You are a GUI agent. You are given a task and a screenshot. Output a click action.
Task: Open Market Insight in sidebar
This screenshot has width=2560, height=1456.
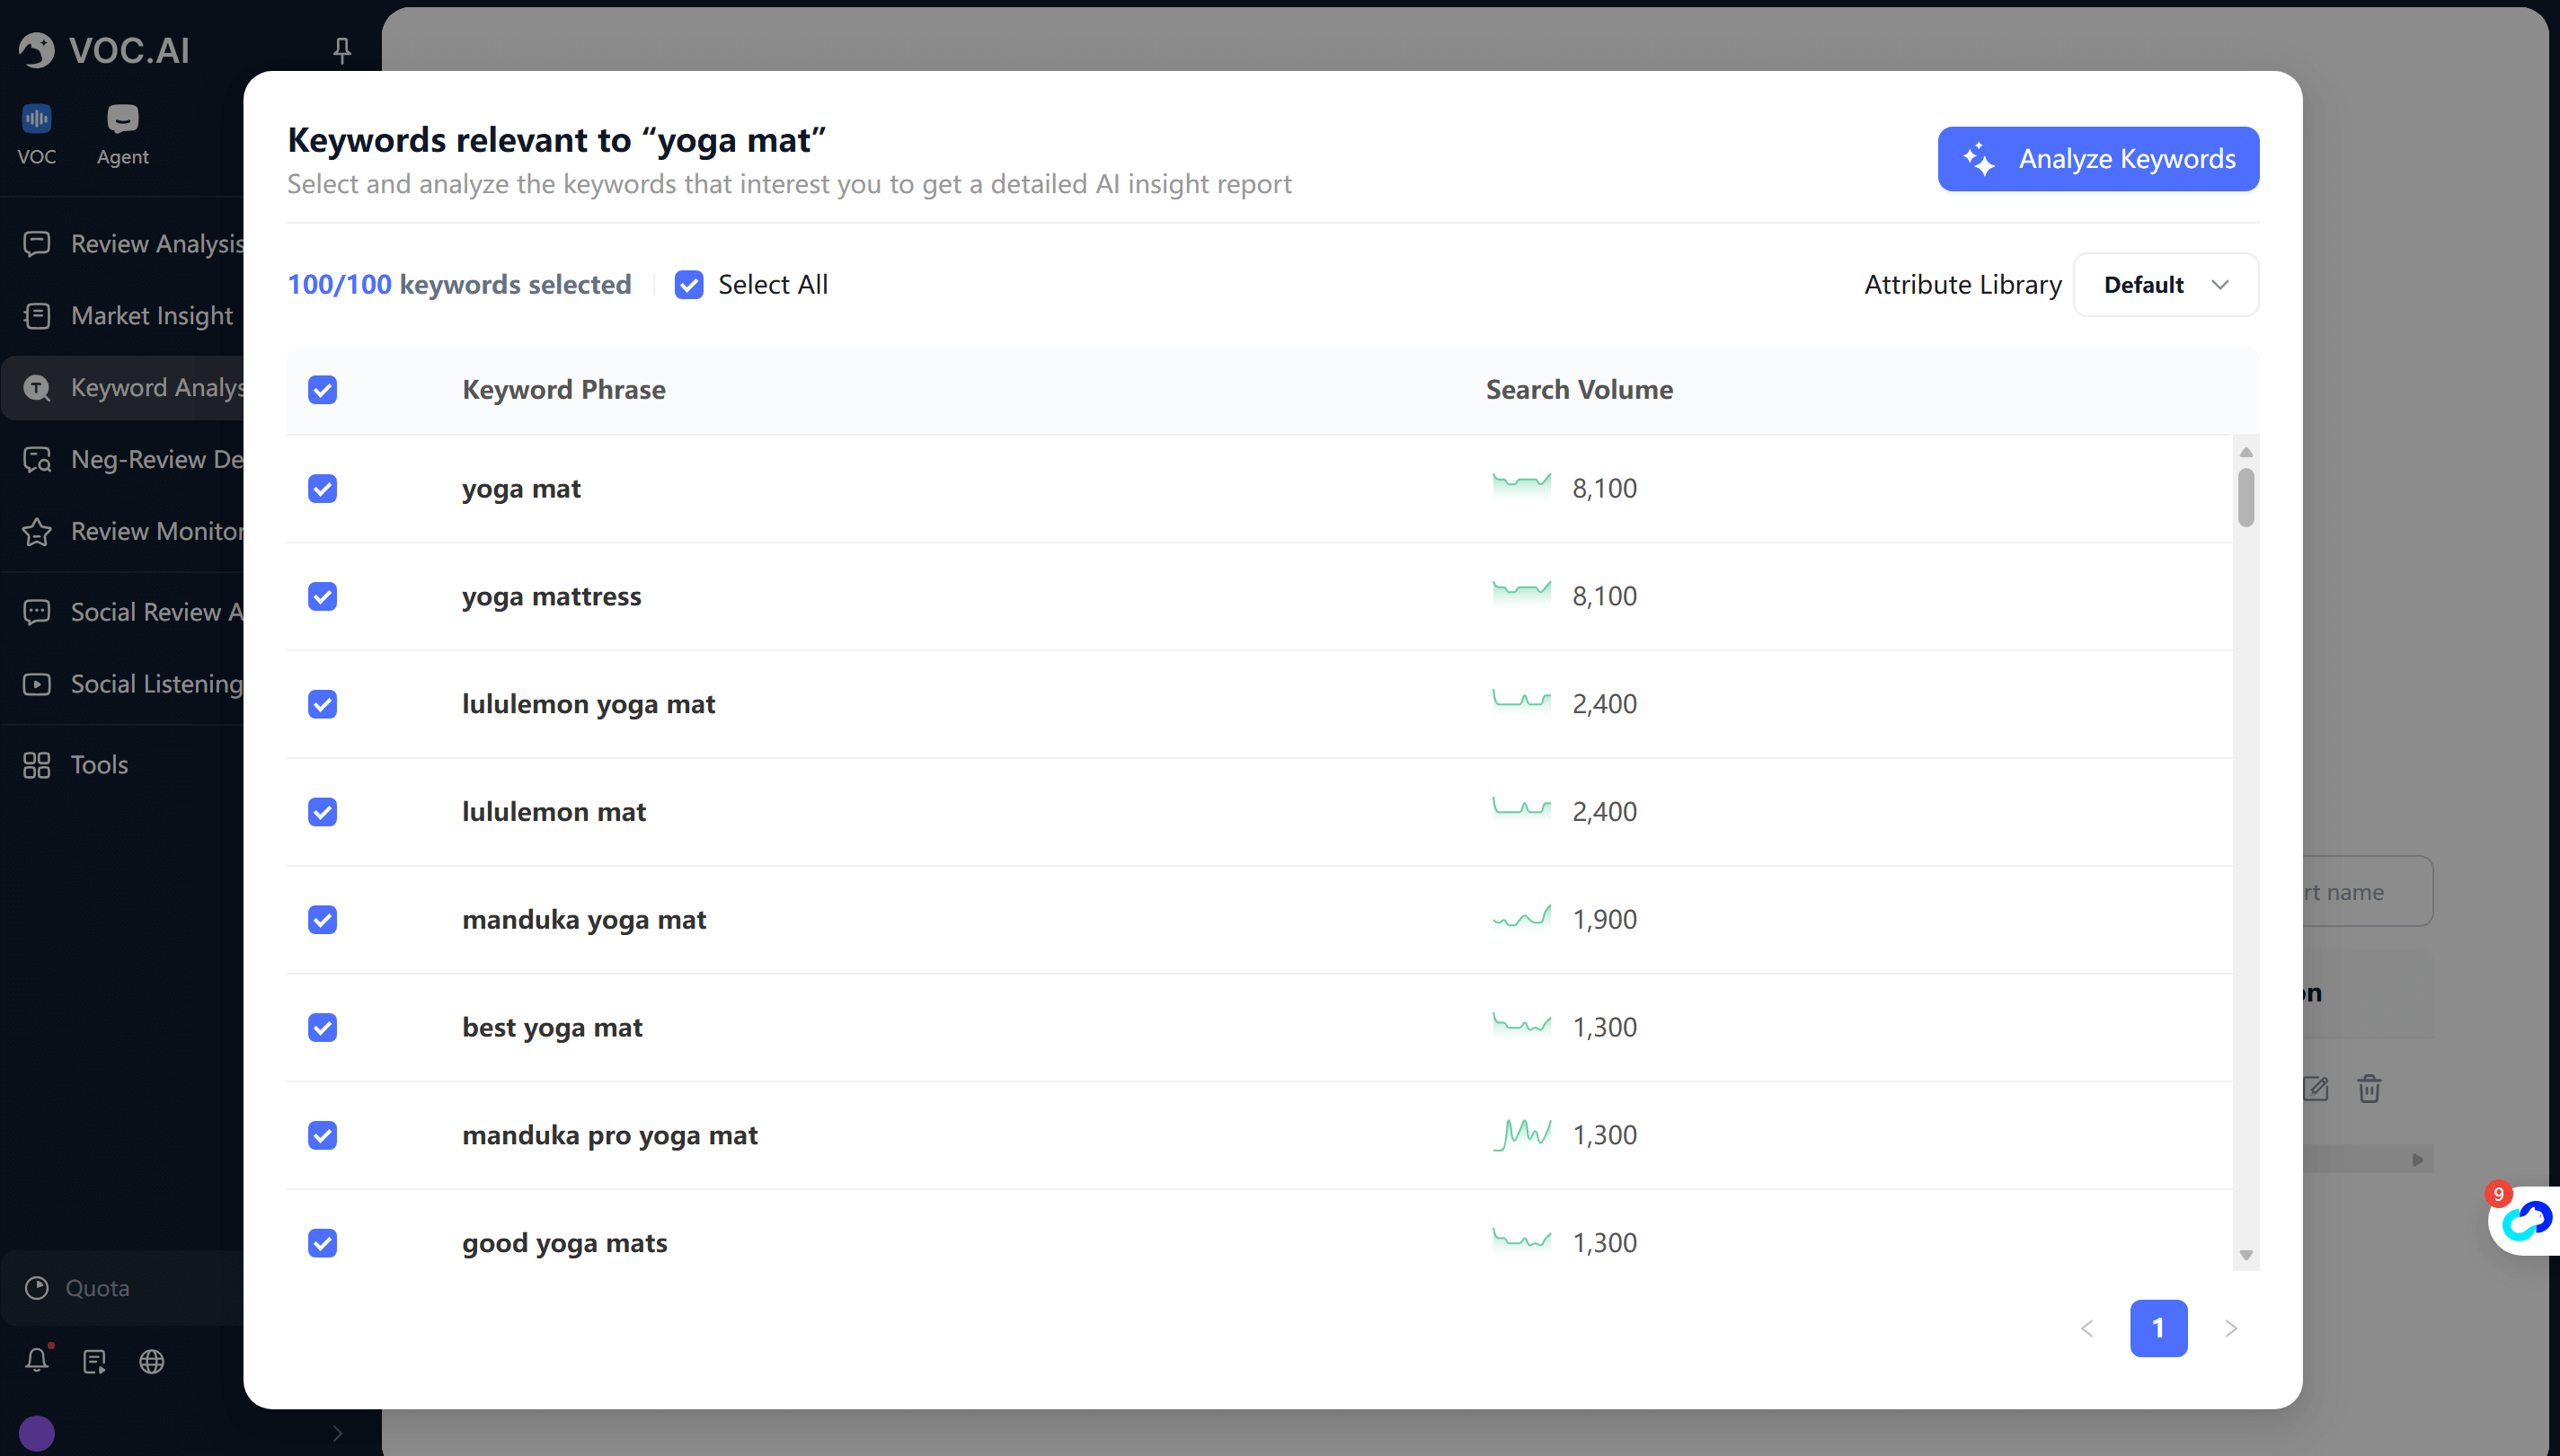151,316
